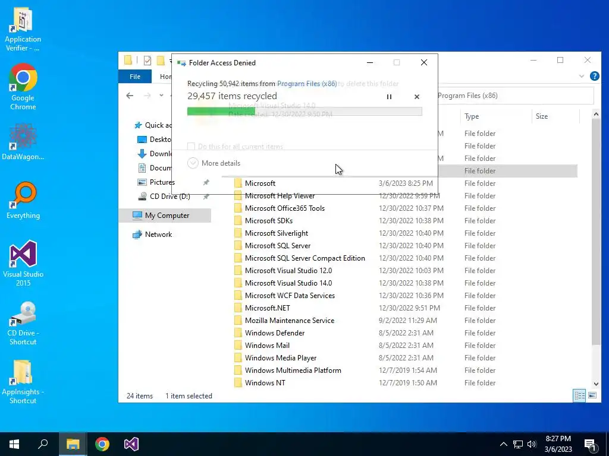This screenshot has width=609, height=456.
Task: Switch to File Explorer in taskbar
Action: [x=73, y=444]
